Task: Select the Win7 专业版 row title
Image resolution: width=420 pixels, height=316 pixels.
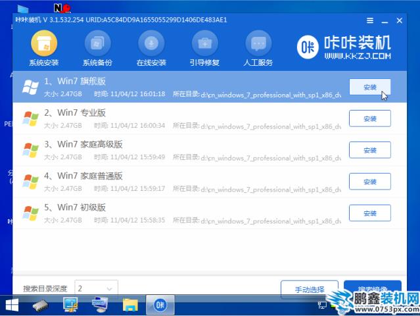Action: tap(75, 113)
